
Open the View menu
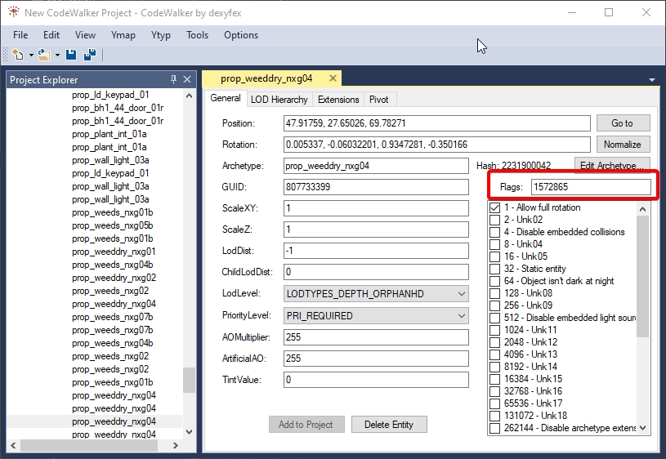tap(85, 35)
